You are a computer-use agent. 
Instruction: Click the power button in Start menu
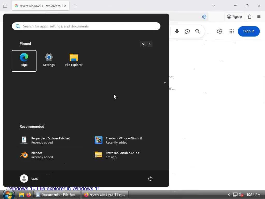[x=150, y=179]
